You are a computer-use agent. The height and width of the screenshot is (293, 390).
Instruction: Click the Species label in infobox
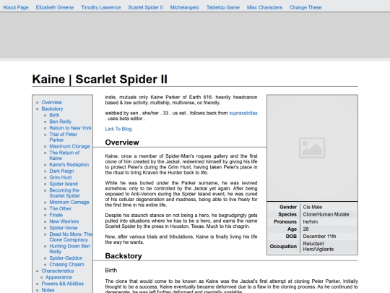pyautogui.click(x=287, y=214)
